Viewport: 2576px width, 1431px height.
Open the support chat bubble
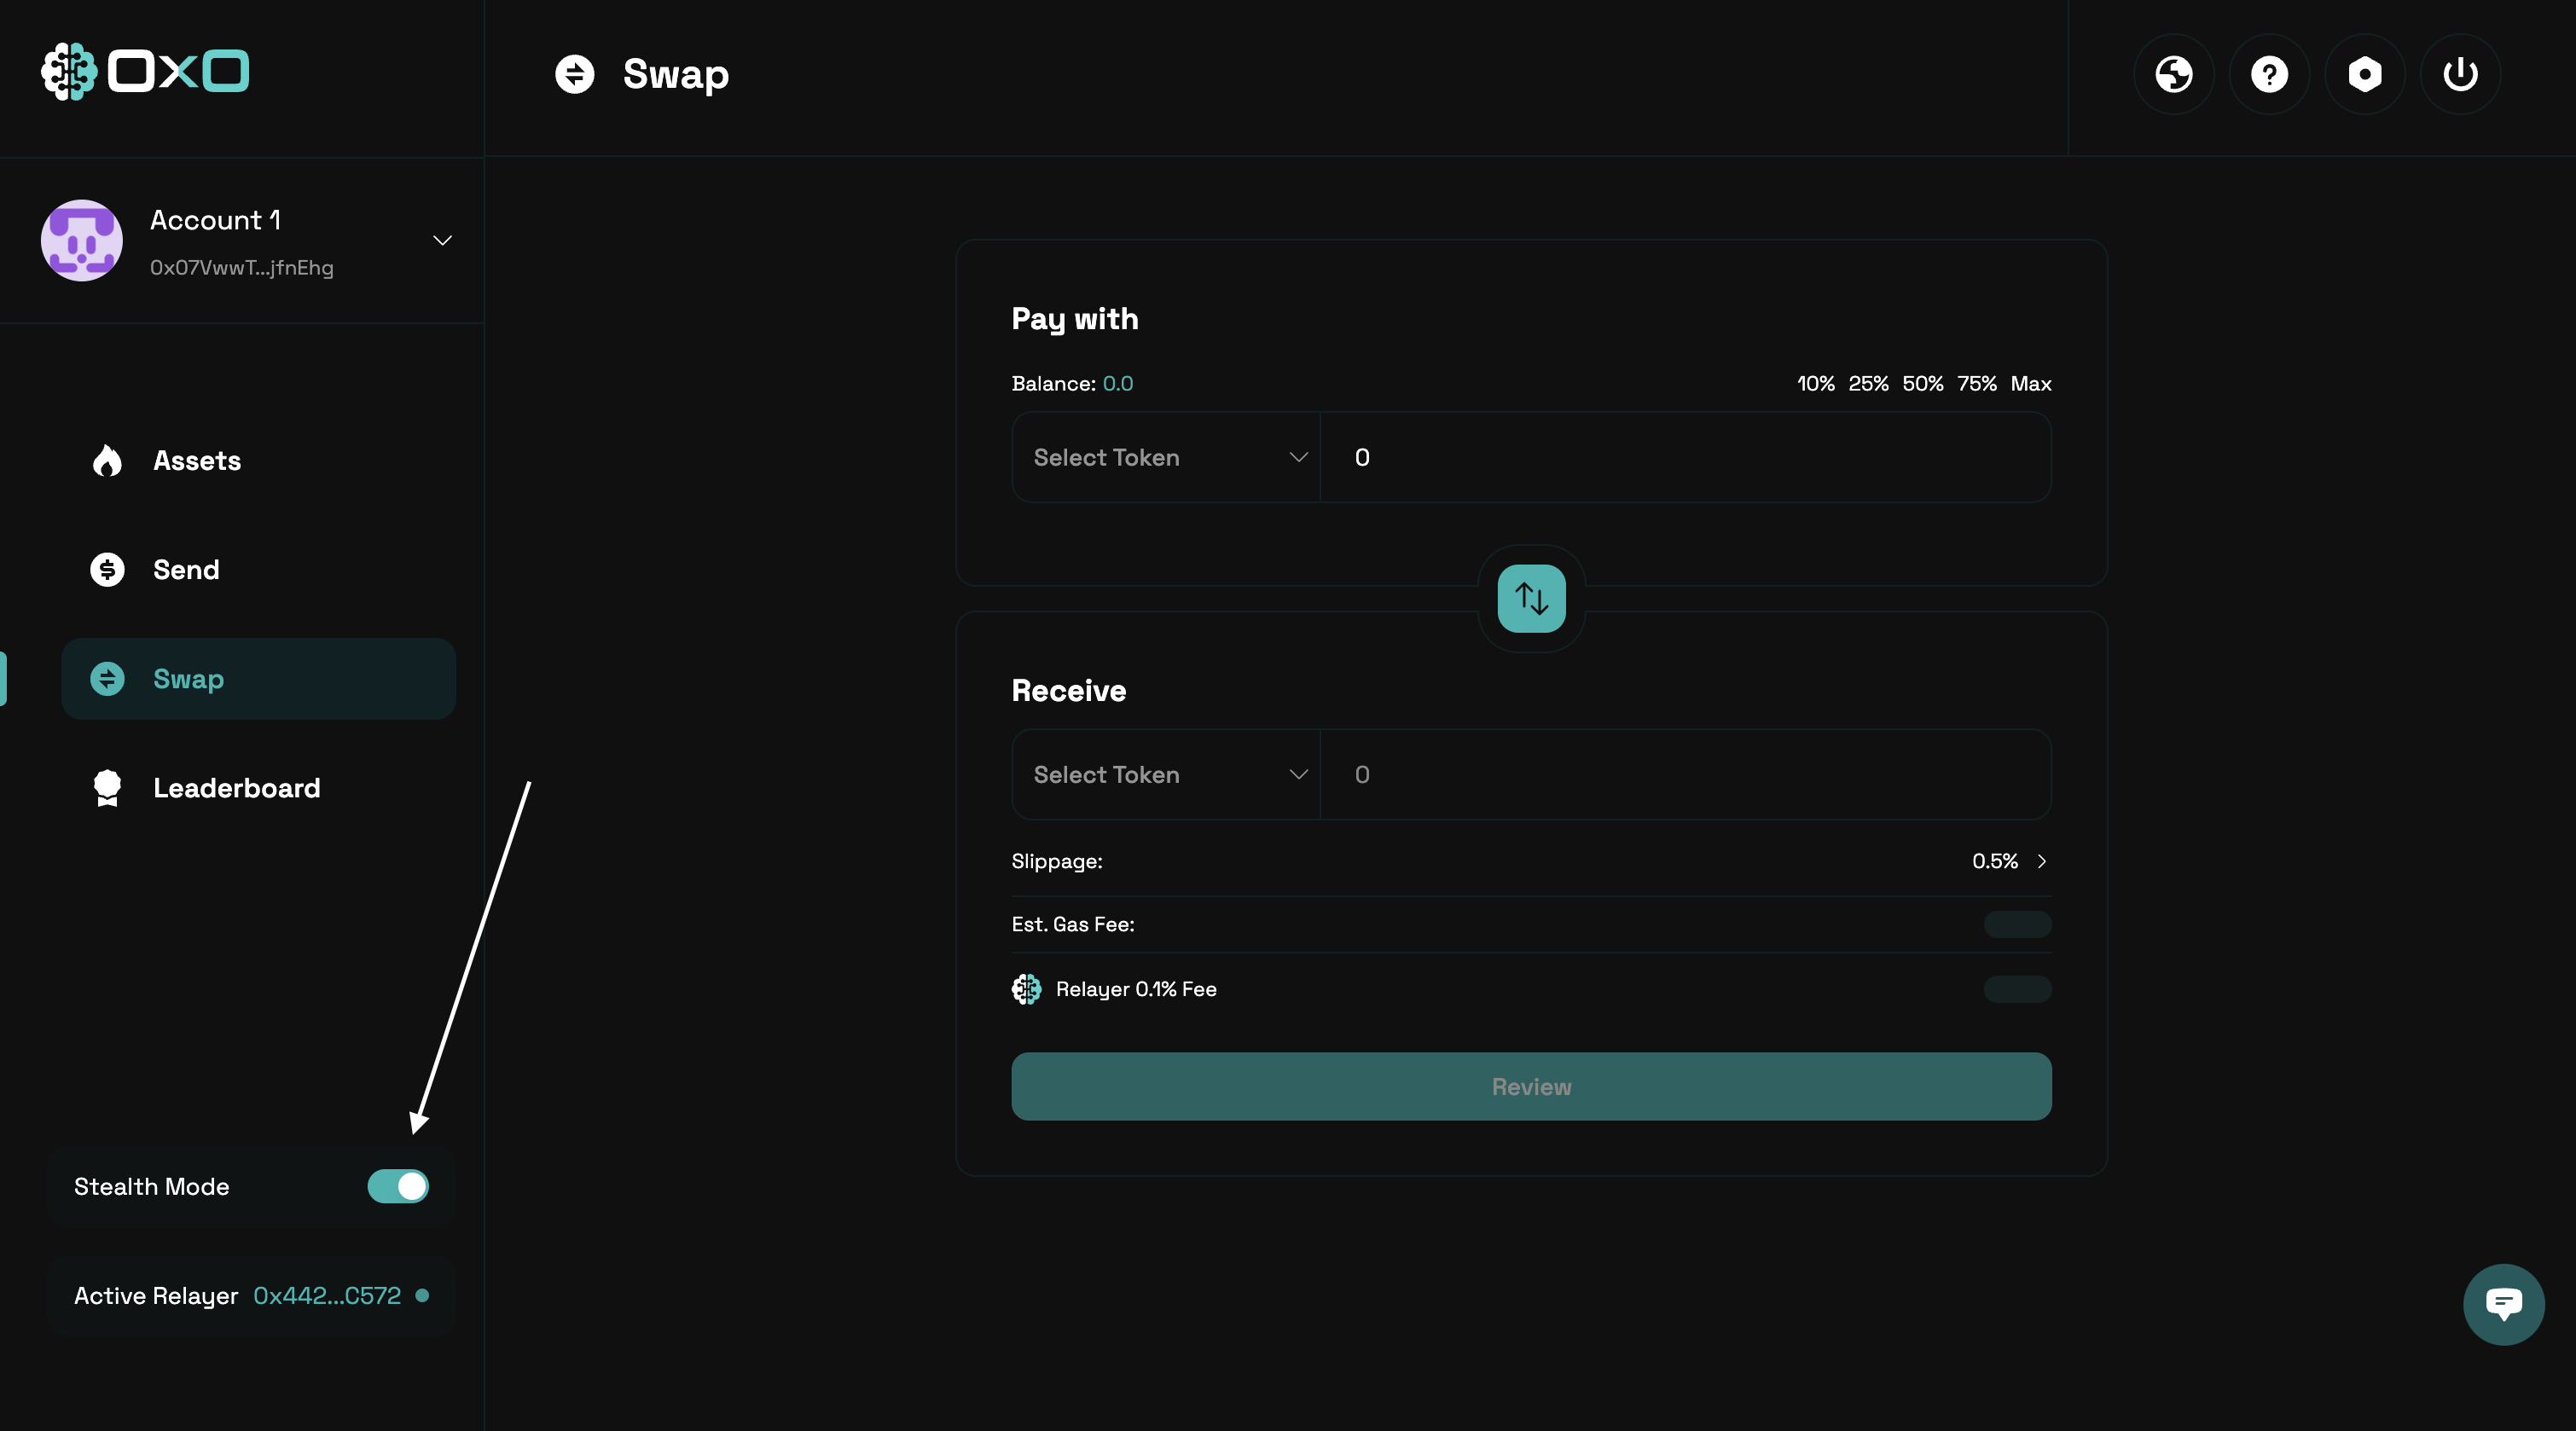(x=2503, y=1303)
